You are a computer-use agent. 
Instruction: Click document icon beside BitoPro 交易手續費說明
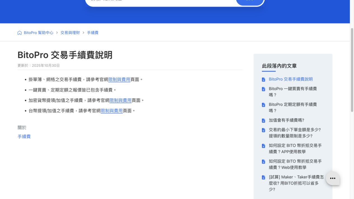pos(263,79)
